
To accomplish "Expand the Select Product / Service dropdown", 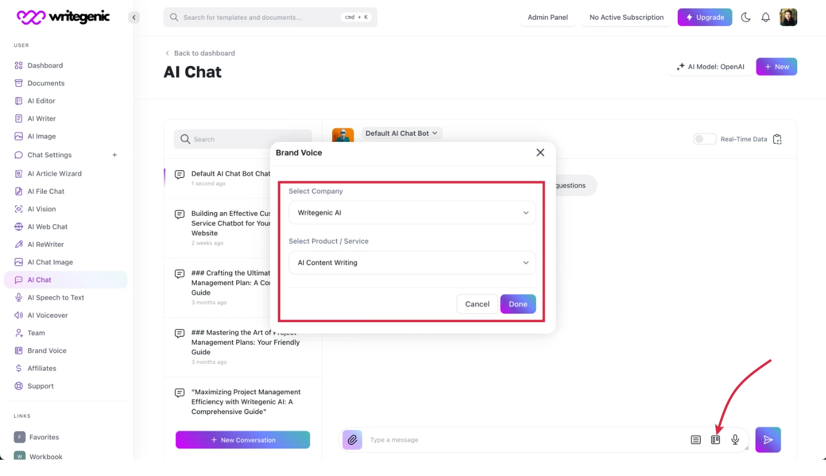I will coord(412,263).
